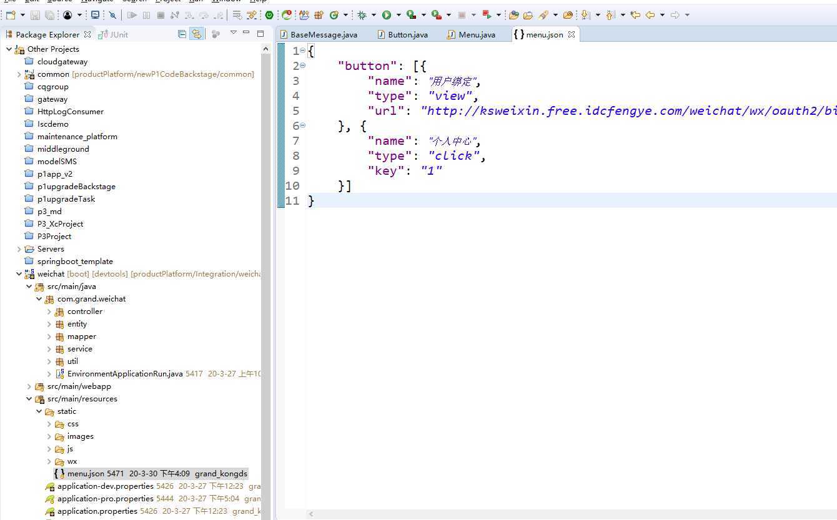The height and width of the screenshot is (520, 837).
Task: Toggle the fold marker on line 2
Action: [x=303, y=66]
